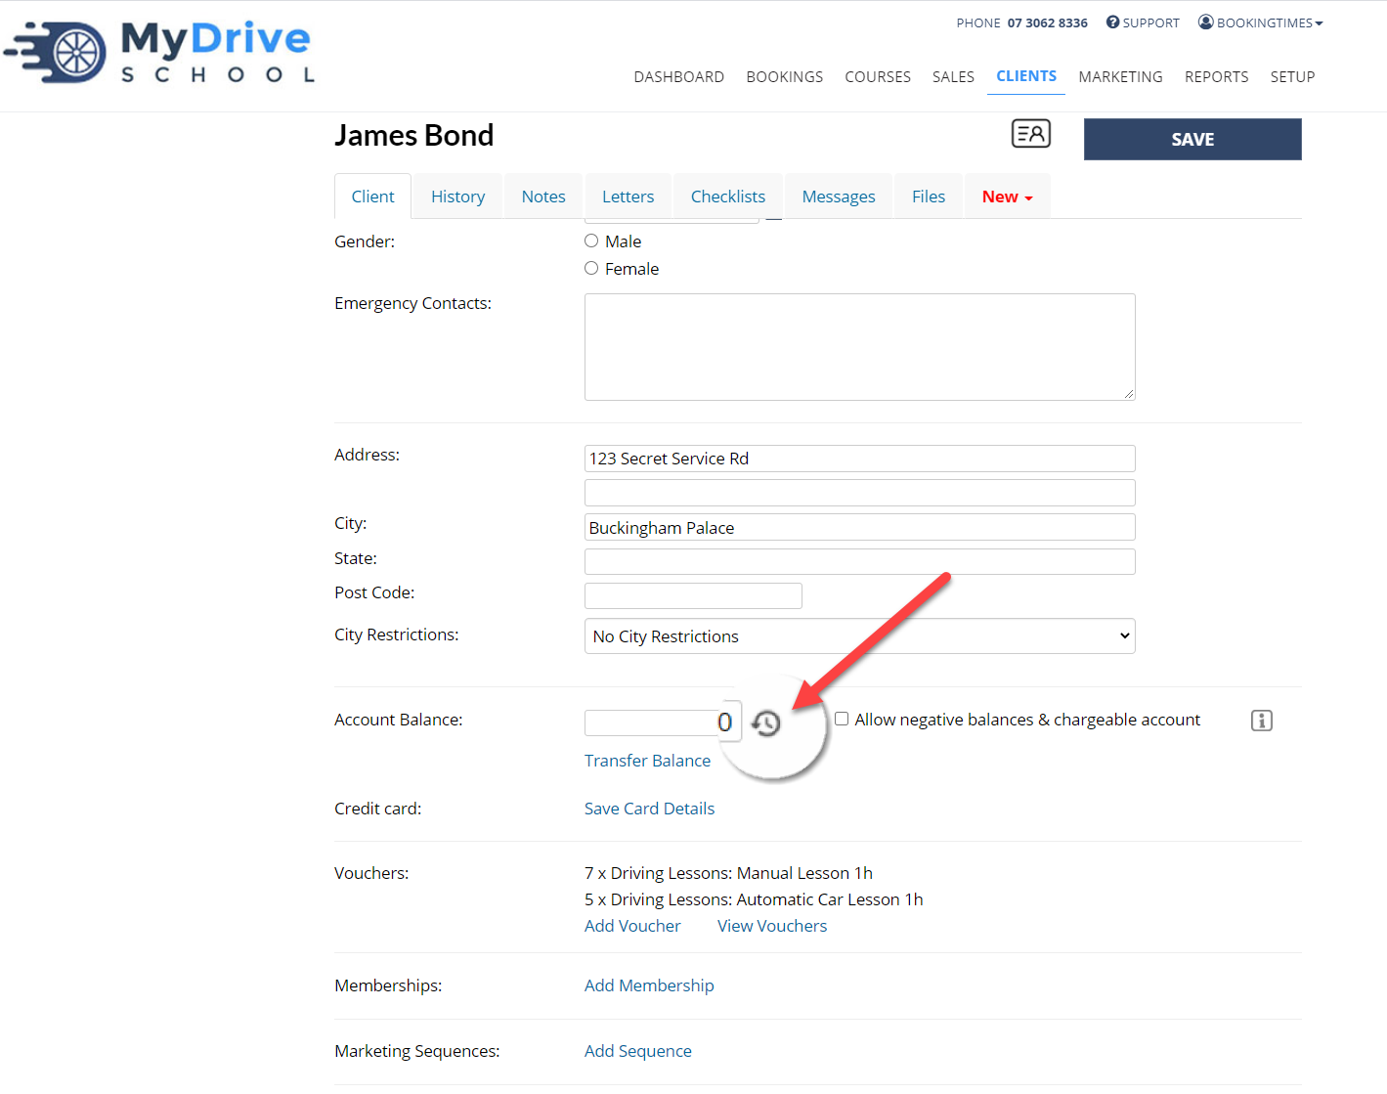The height and width of the screenshot is (1094, 1387).
Task: Click the James Bond client name heading
Action: point(413,135)
